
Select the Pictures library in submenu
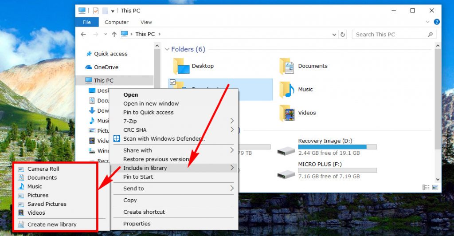(38, 195)
